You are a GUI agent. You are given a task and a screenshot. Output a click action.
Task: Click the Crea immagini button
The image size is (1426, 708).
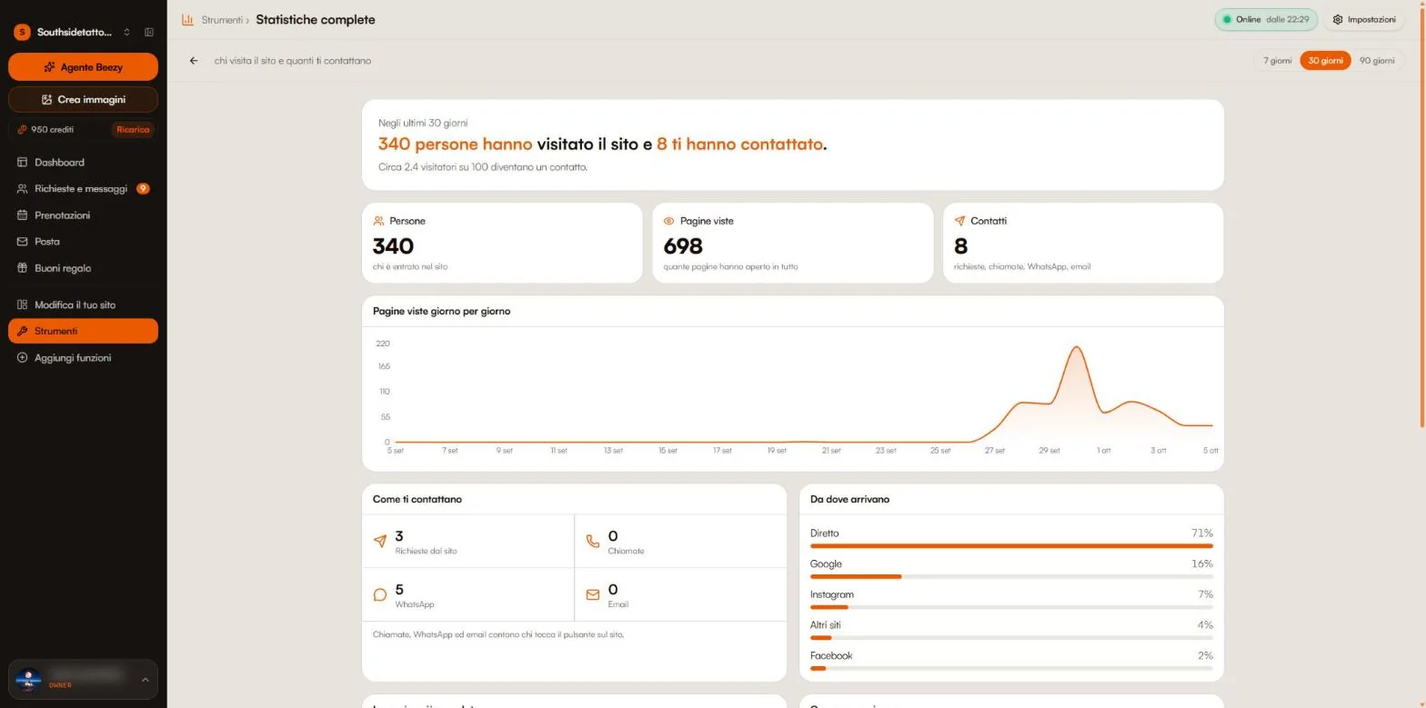coord(83,99)
